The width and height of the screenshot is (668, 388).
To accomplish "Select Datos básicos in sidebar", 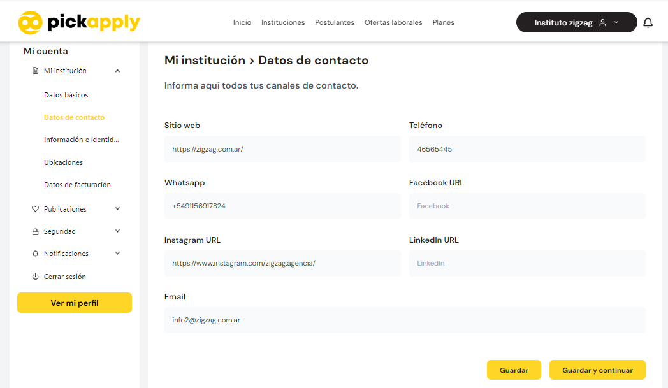I will (66, 95).
